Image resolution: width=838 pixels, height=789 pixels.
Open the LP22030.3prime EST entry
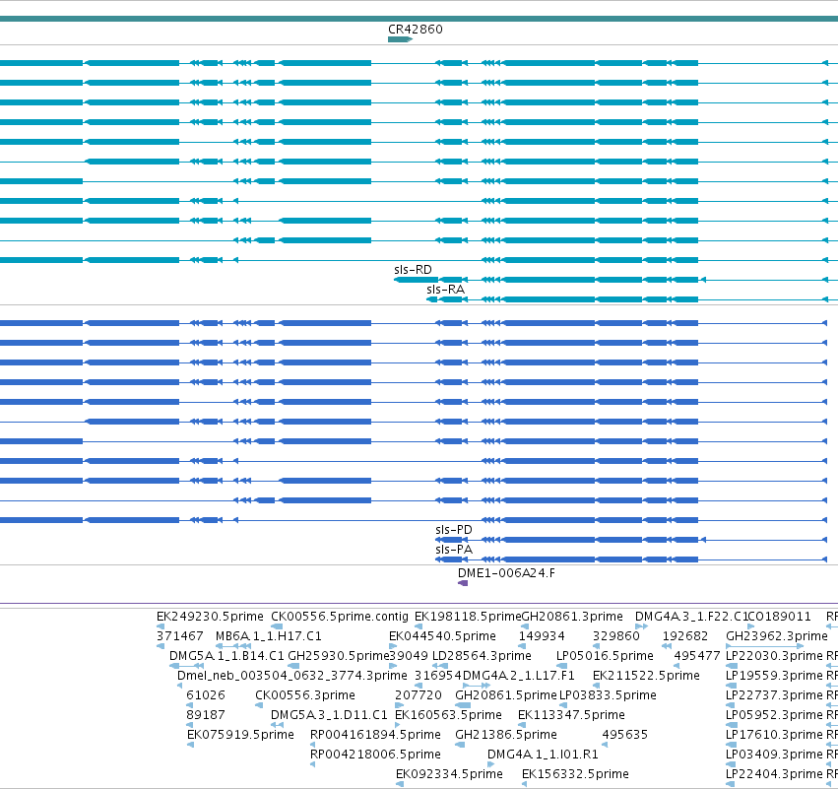point(774,656)
